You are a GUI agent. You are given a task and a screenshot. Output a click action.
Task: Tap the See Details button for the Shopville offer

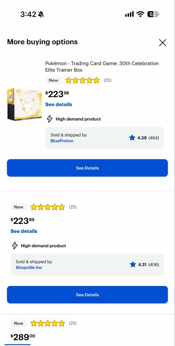tap(87, 295)
